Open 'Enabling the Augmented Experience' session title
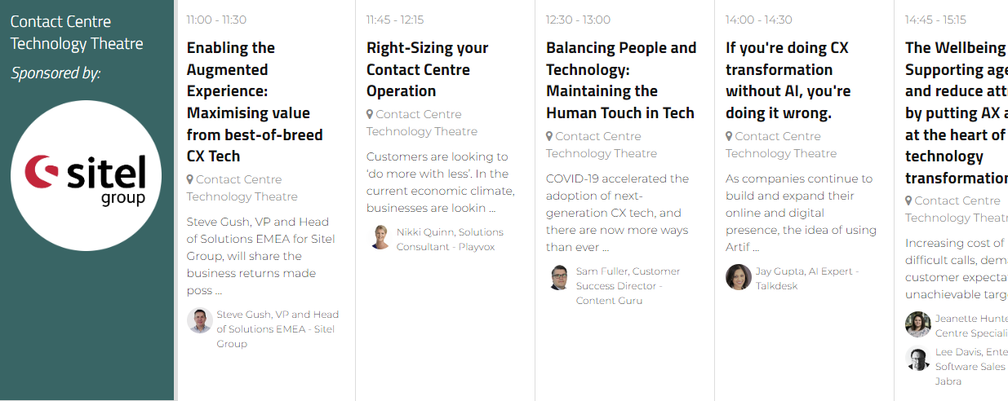1008x401 pixels. [254, 102]
